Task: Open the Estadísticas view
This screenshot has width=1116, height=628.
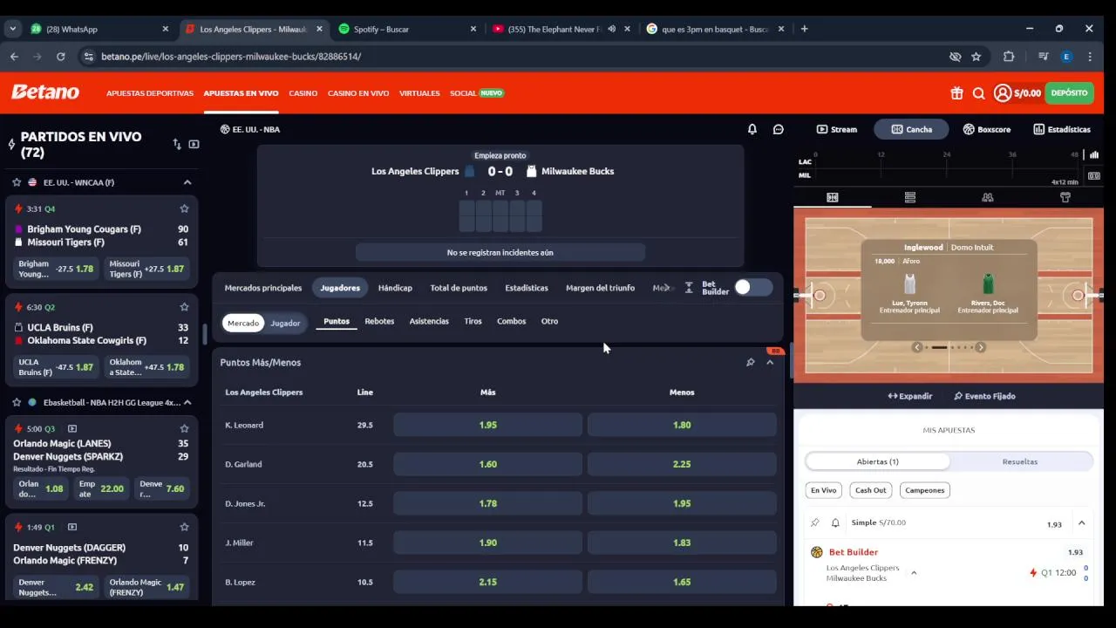Action: coord(1062,129)
